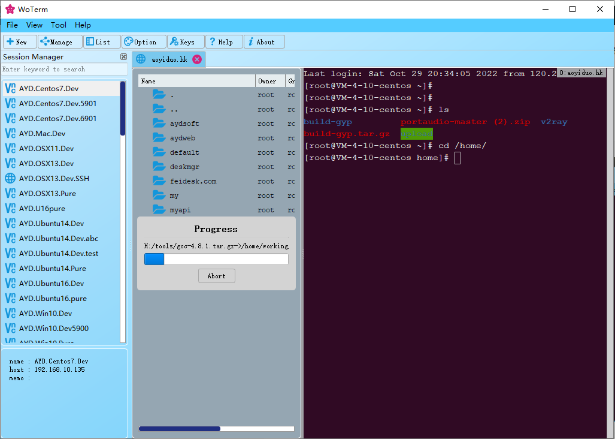Click the aydsoft folder icon

click(159, 124)
